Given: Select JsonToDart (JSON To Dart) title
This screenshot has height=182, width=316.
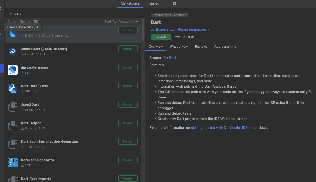Looking at the screenshot, I should click(44, 49).
